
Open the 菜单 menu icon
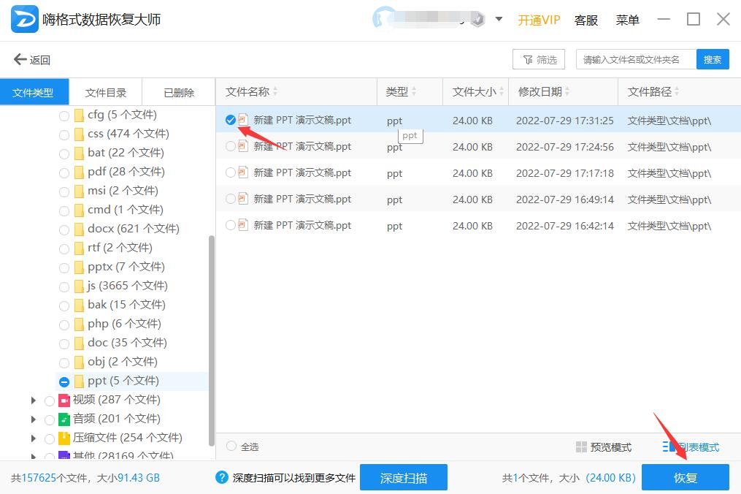pos(626,20)
